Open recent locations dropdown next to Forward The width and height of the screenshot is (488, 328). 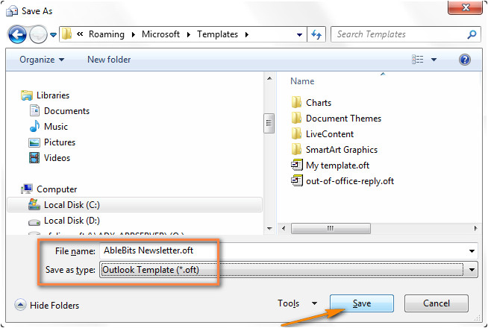click(x=53, y=35)
